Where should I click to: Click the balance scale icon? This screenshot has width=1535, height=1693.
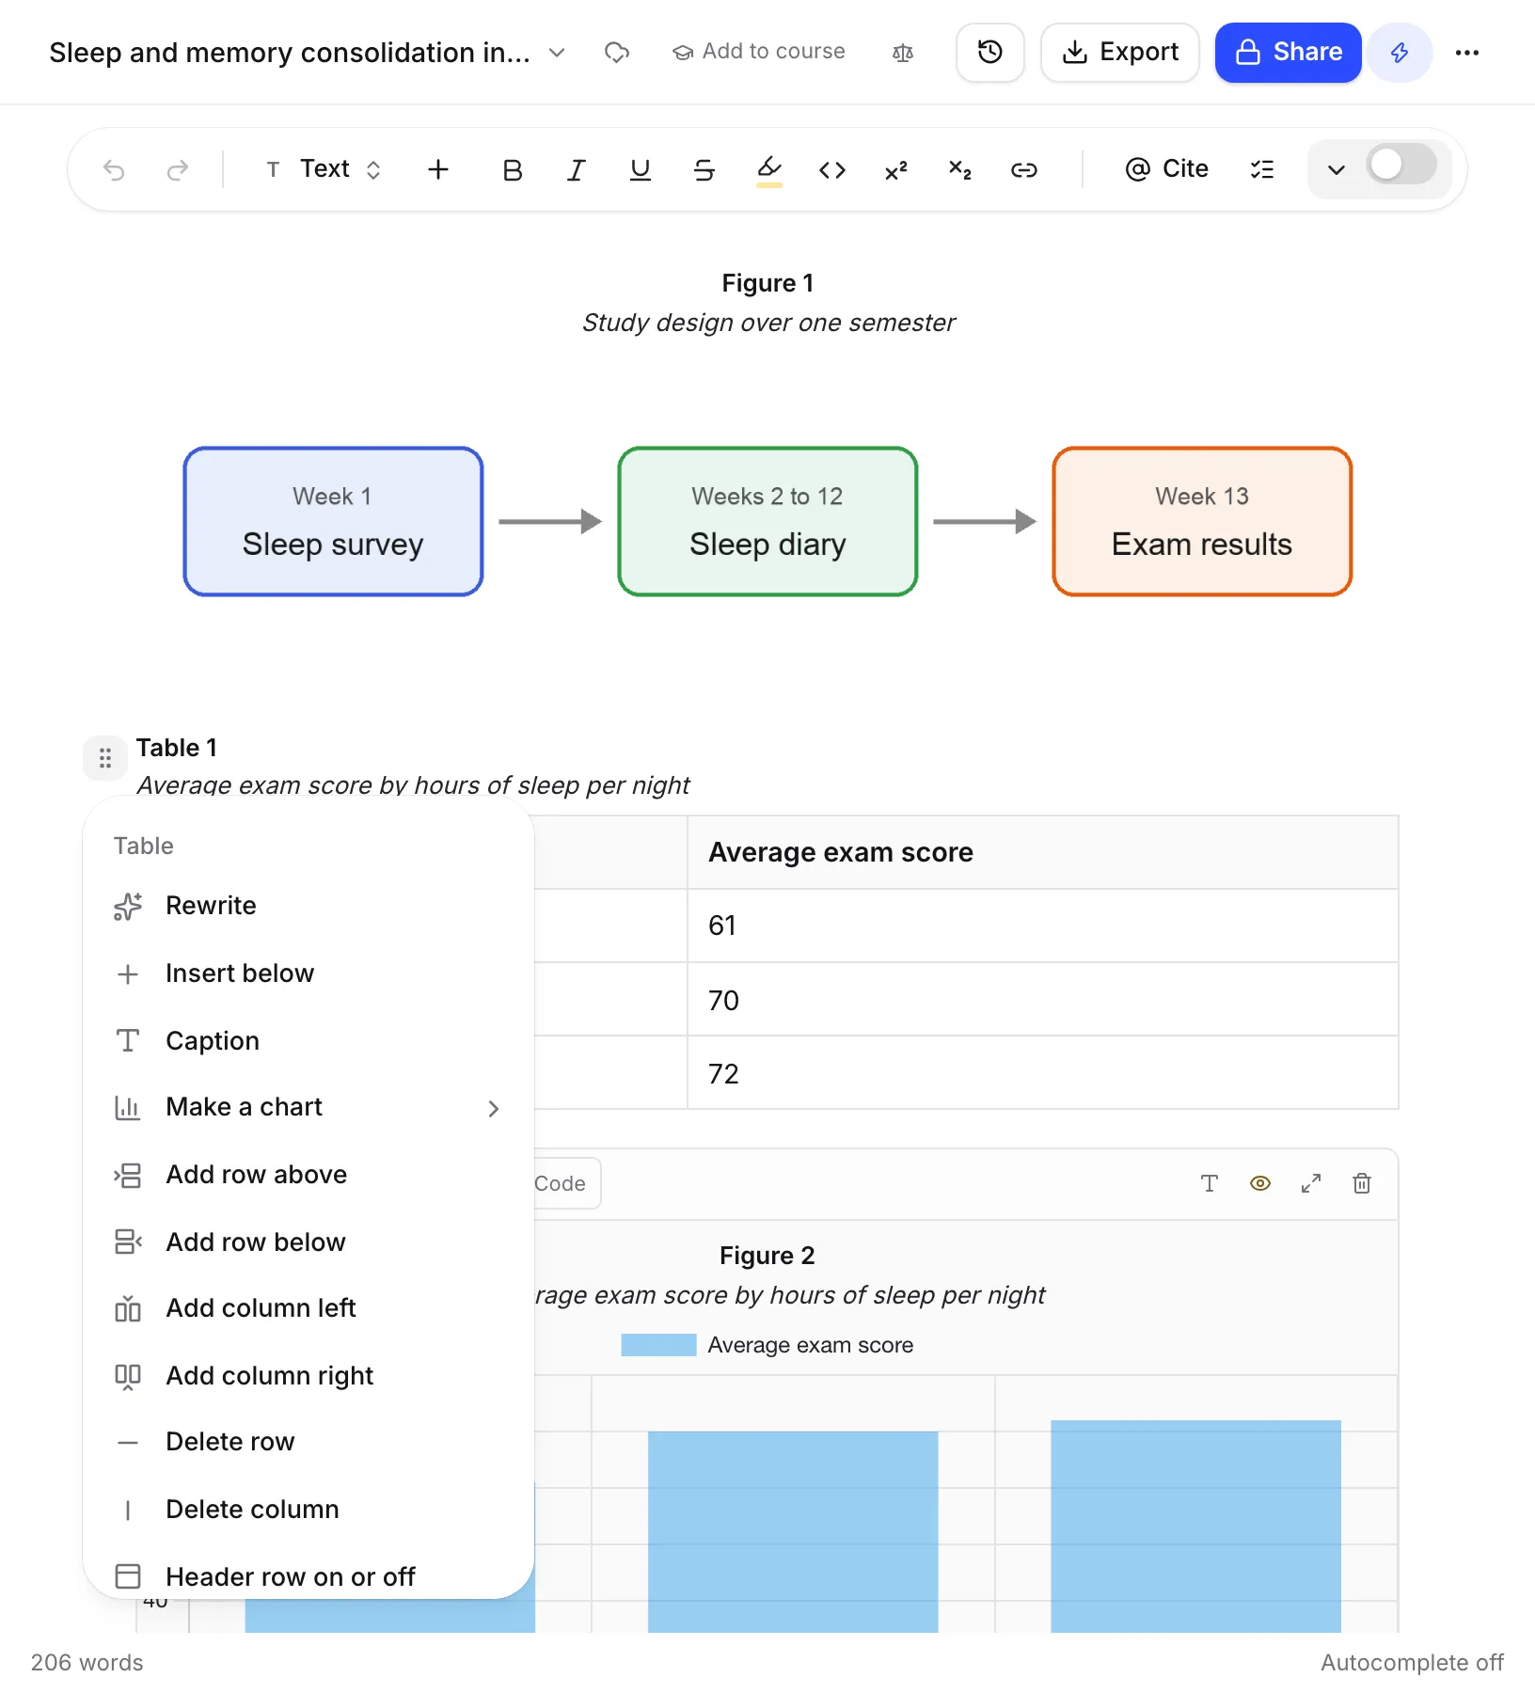point(903,53)
